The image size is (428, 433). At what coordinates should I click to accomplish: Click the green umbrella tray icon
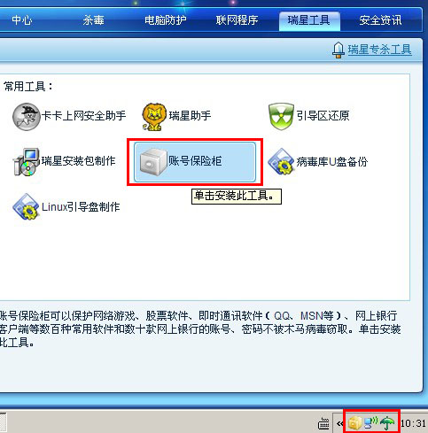coord(387,423)
